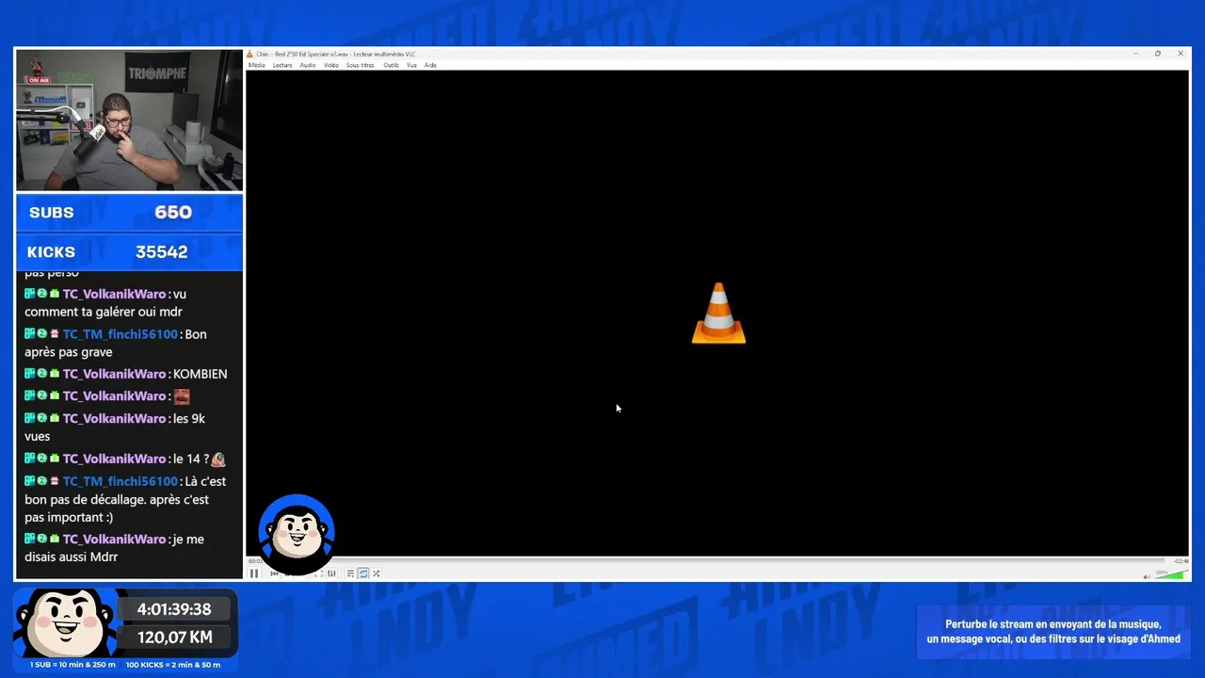The image size is (1205, 678).
Task: Pause playback in VLC
Action: pyautogui.click(x=253, y=573)
